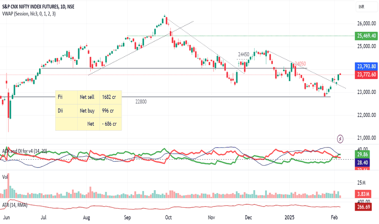Click the Jul label on time axis
This screenshot has height=224, width=379.
point(44,217)
